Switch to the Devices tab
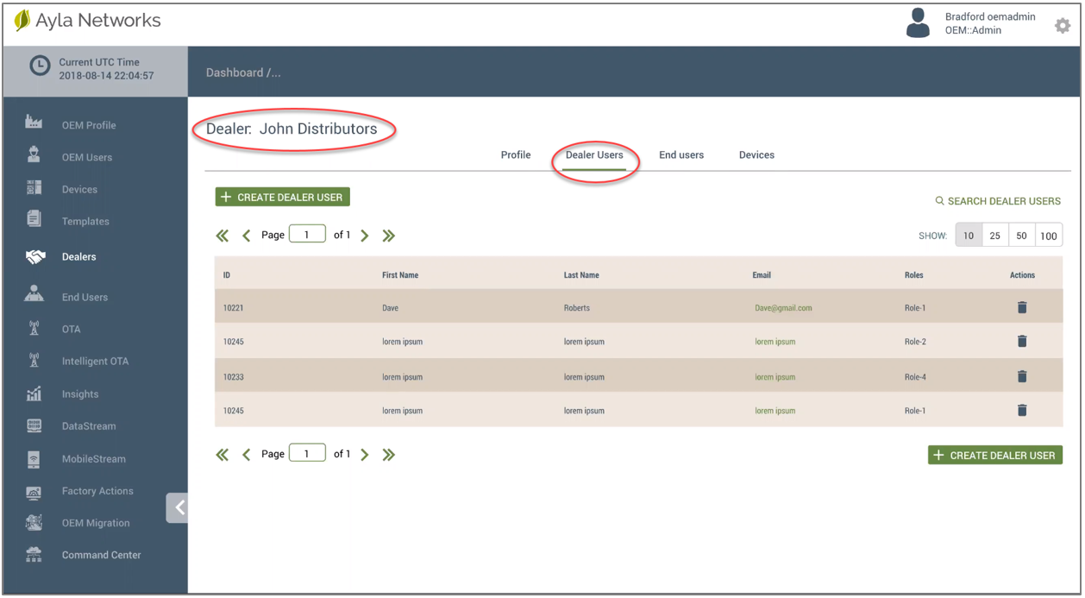This screenshot has height=598, width=1085. [x=756, y=155]
